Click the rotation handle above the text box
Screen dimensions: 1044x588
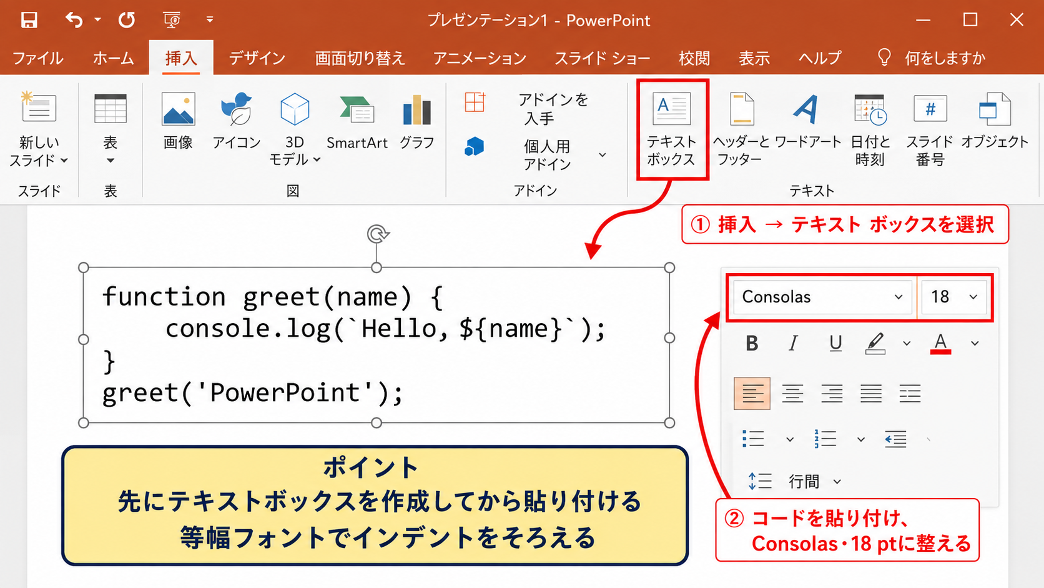pos(377,234)
